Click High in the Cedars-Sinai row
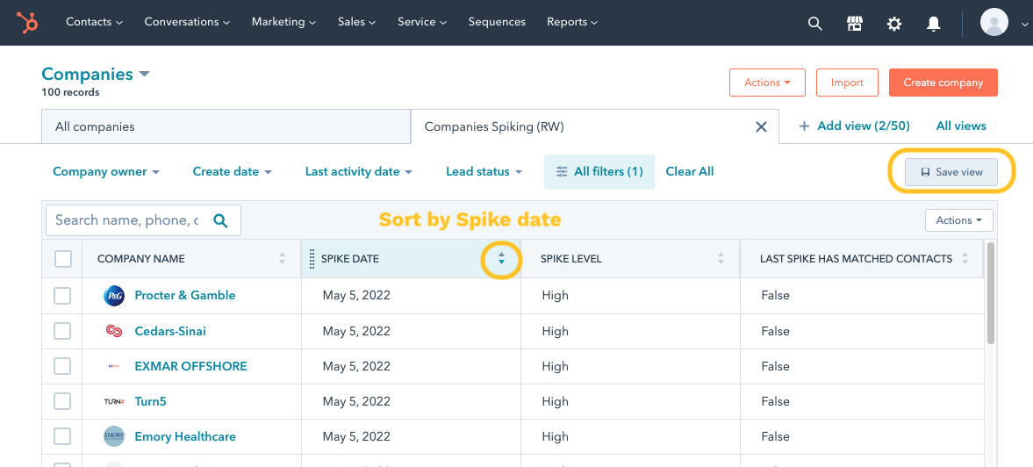Viewport: 1033px width, 467px height. [556, 331]
